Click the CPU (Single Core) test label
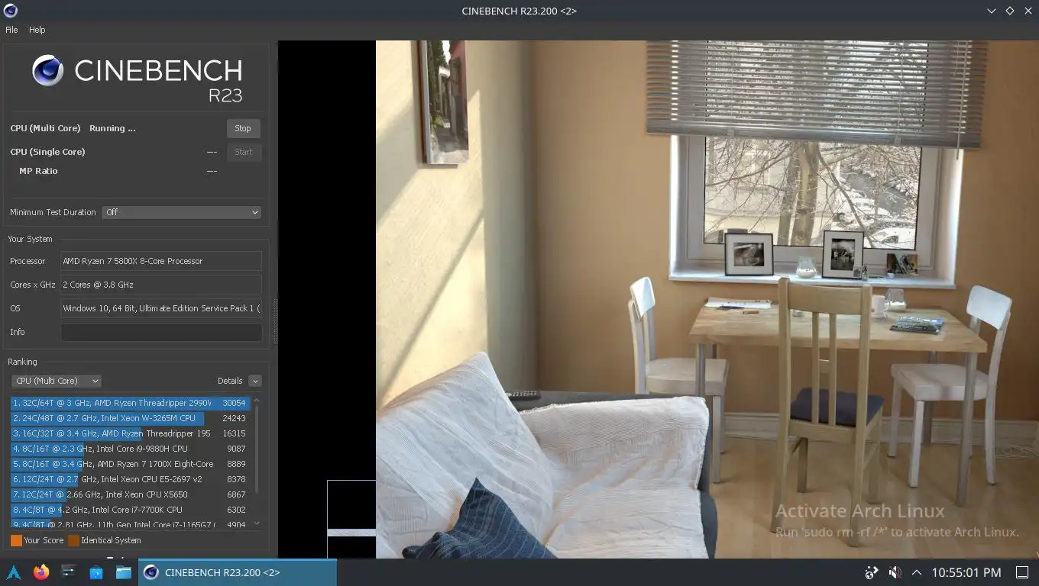This screenshot has height=586, width=1039. (47, 152)
